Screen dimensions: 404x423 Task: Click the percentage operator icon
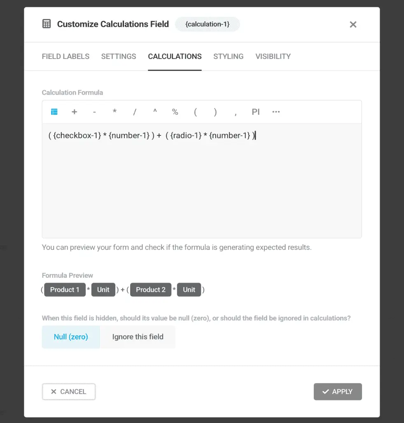point(175,112)
